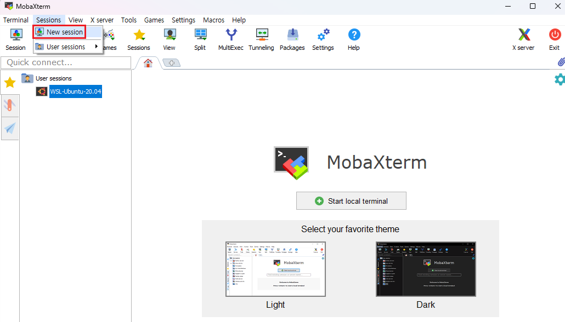Open the Games menu
Image resolution: width=565 pixels, height=322 pixels.
(x=154, y=20)
